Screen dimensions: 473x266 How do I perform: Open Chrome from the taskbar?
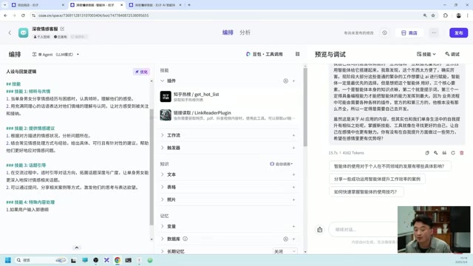coord(118,260)
